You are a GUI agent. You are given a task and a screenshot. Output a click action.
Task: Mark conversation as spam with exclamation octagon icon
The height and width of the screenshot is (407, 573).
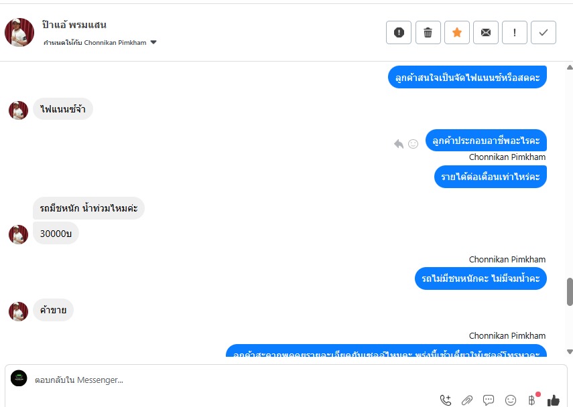(x=399, y=33)
